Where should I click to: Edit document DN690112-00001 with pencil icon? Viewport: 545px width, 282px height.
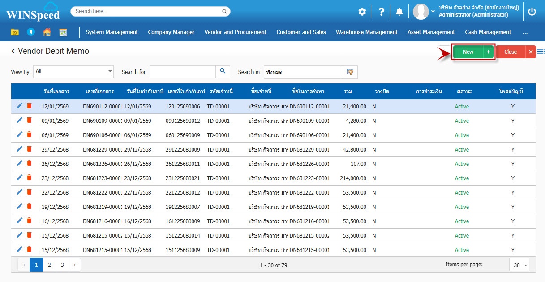(x=19, y=106)
